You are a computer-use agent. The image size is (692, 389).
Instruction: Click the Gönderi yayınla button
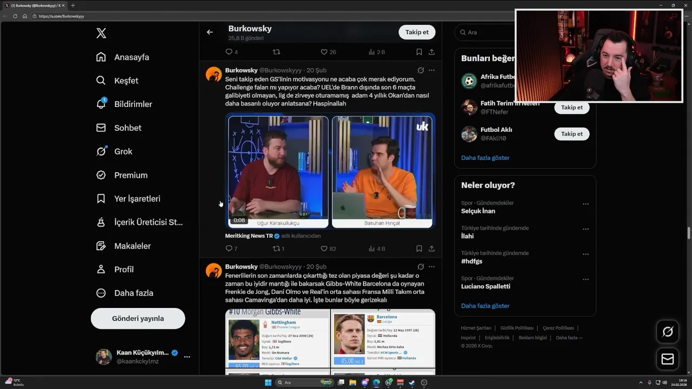(138, 318)
